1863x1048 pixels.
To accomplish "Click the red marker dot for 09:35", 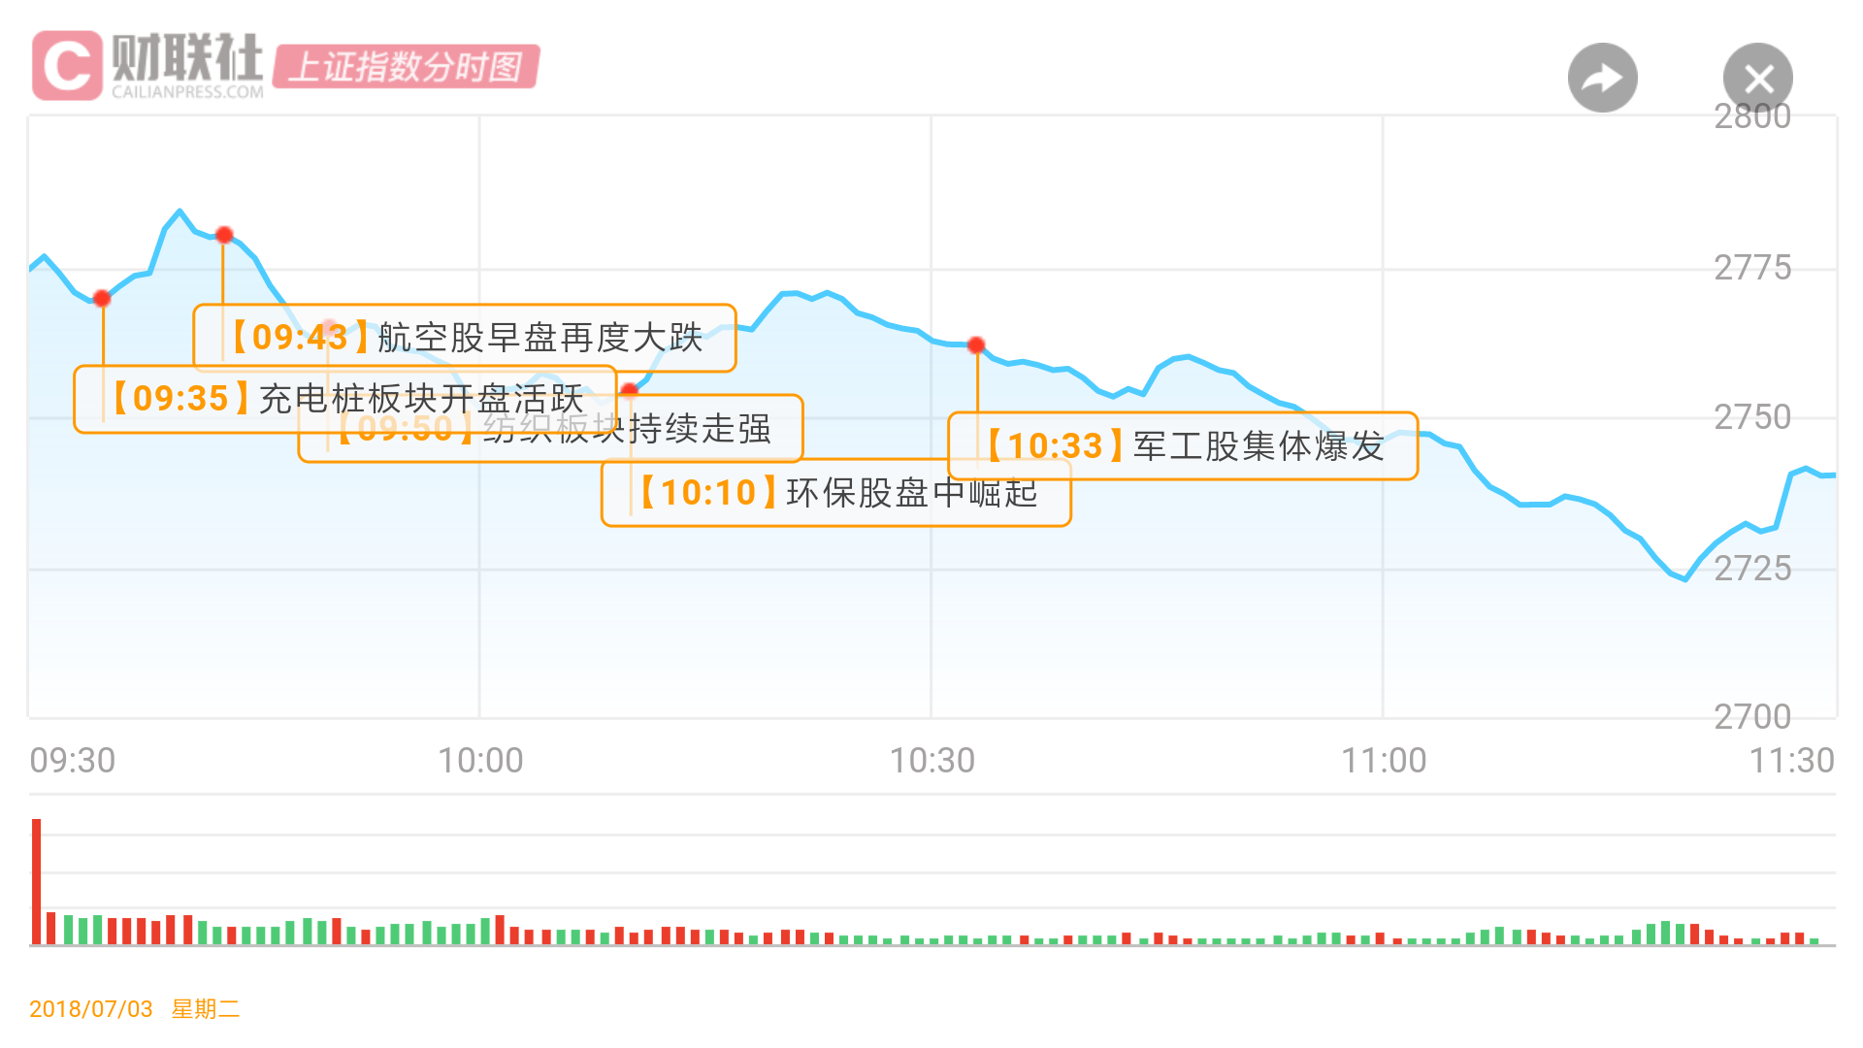I will 101,298.
